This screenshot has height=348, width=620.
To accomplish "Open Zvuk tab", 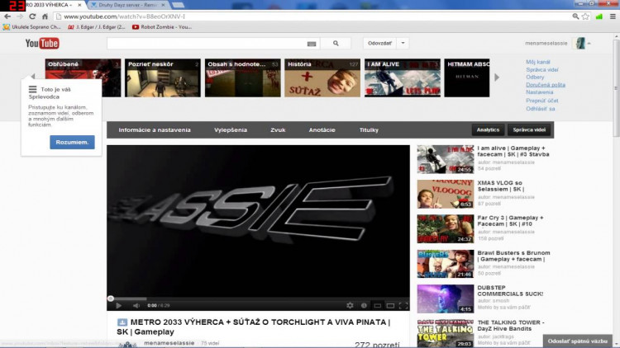I will tap(278, 129).
